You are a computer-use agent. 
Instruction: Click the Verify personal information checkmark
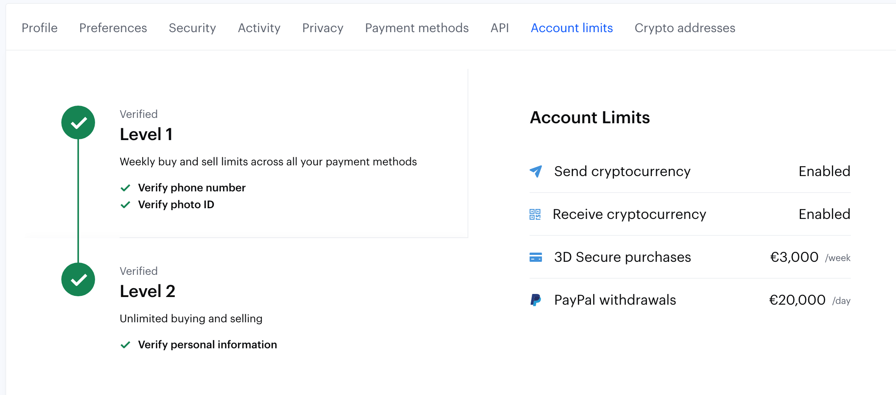pyautogui.click(x=125, y=345)
